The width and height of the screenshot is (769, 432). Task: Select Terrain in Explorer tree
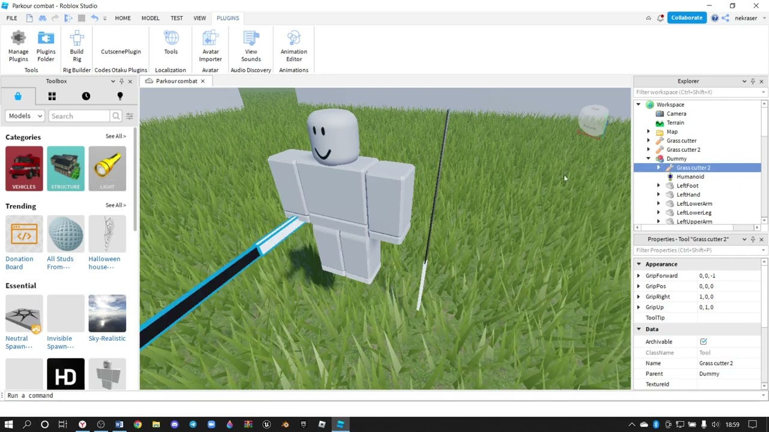click(x=675, y=122)
